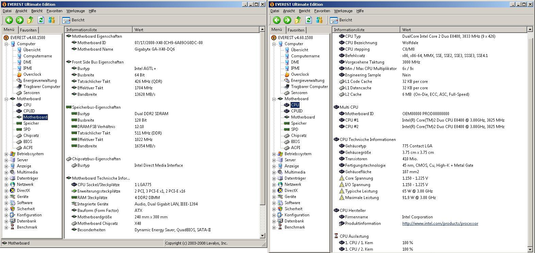Click the Fertigungstechnologie row

tap(430, 165)
